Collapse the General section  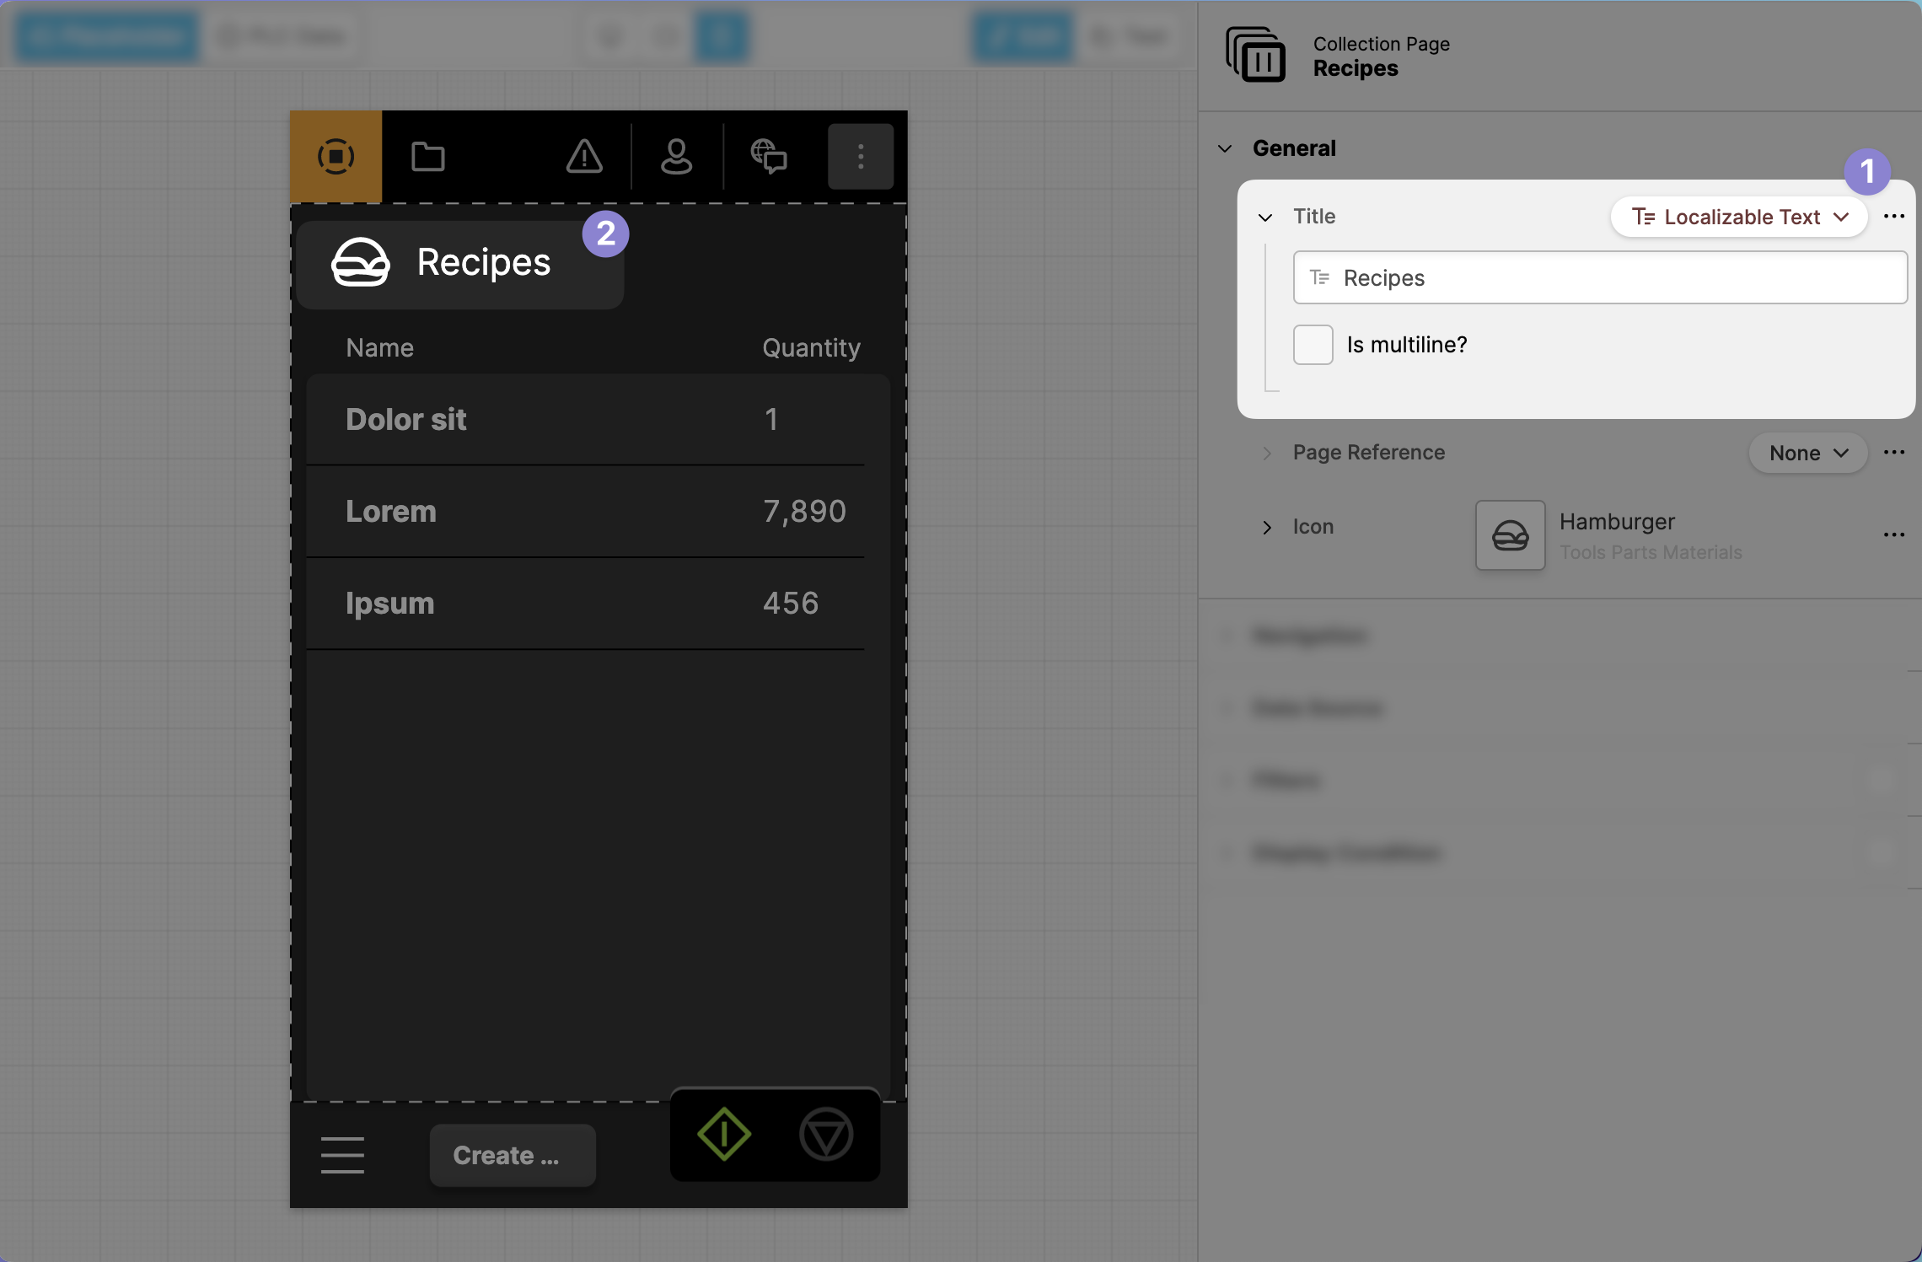pos(1225,149)
